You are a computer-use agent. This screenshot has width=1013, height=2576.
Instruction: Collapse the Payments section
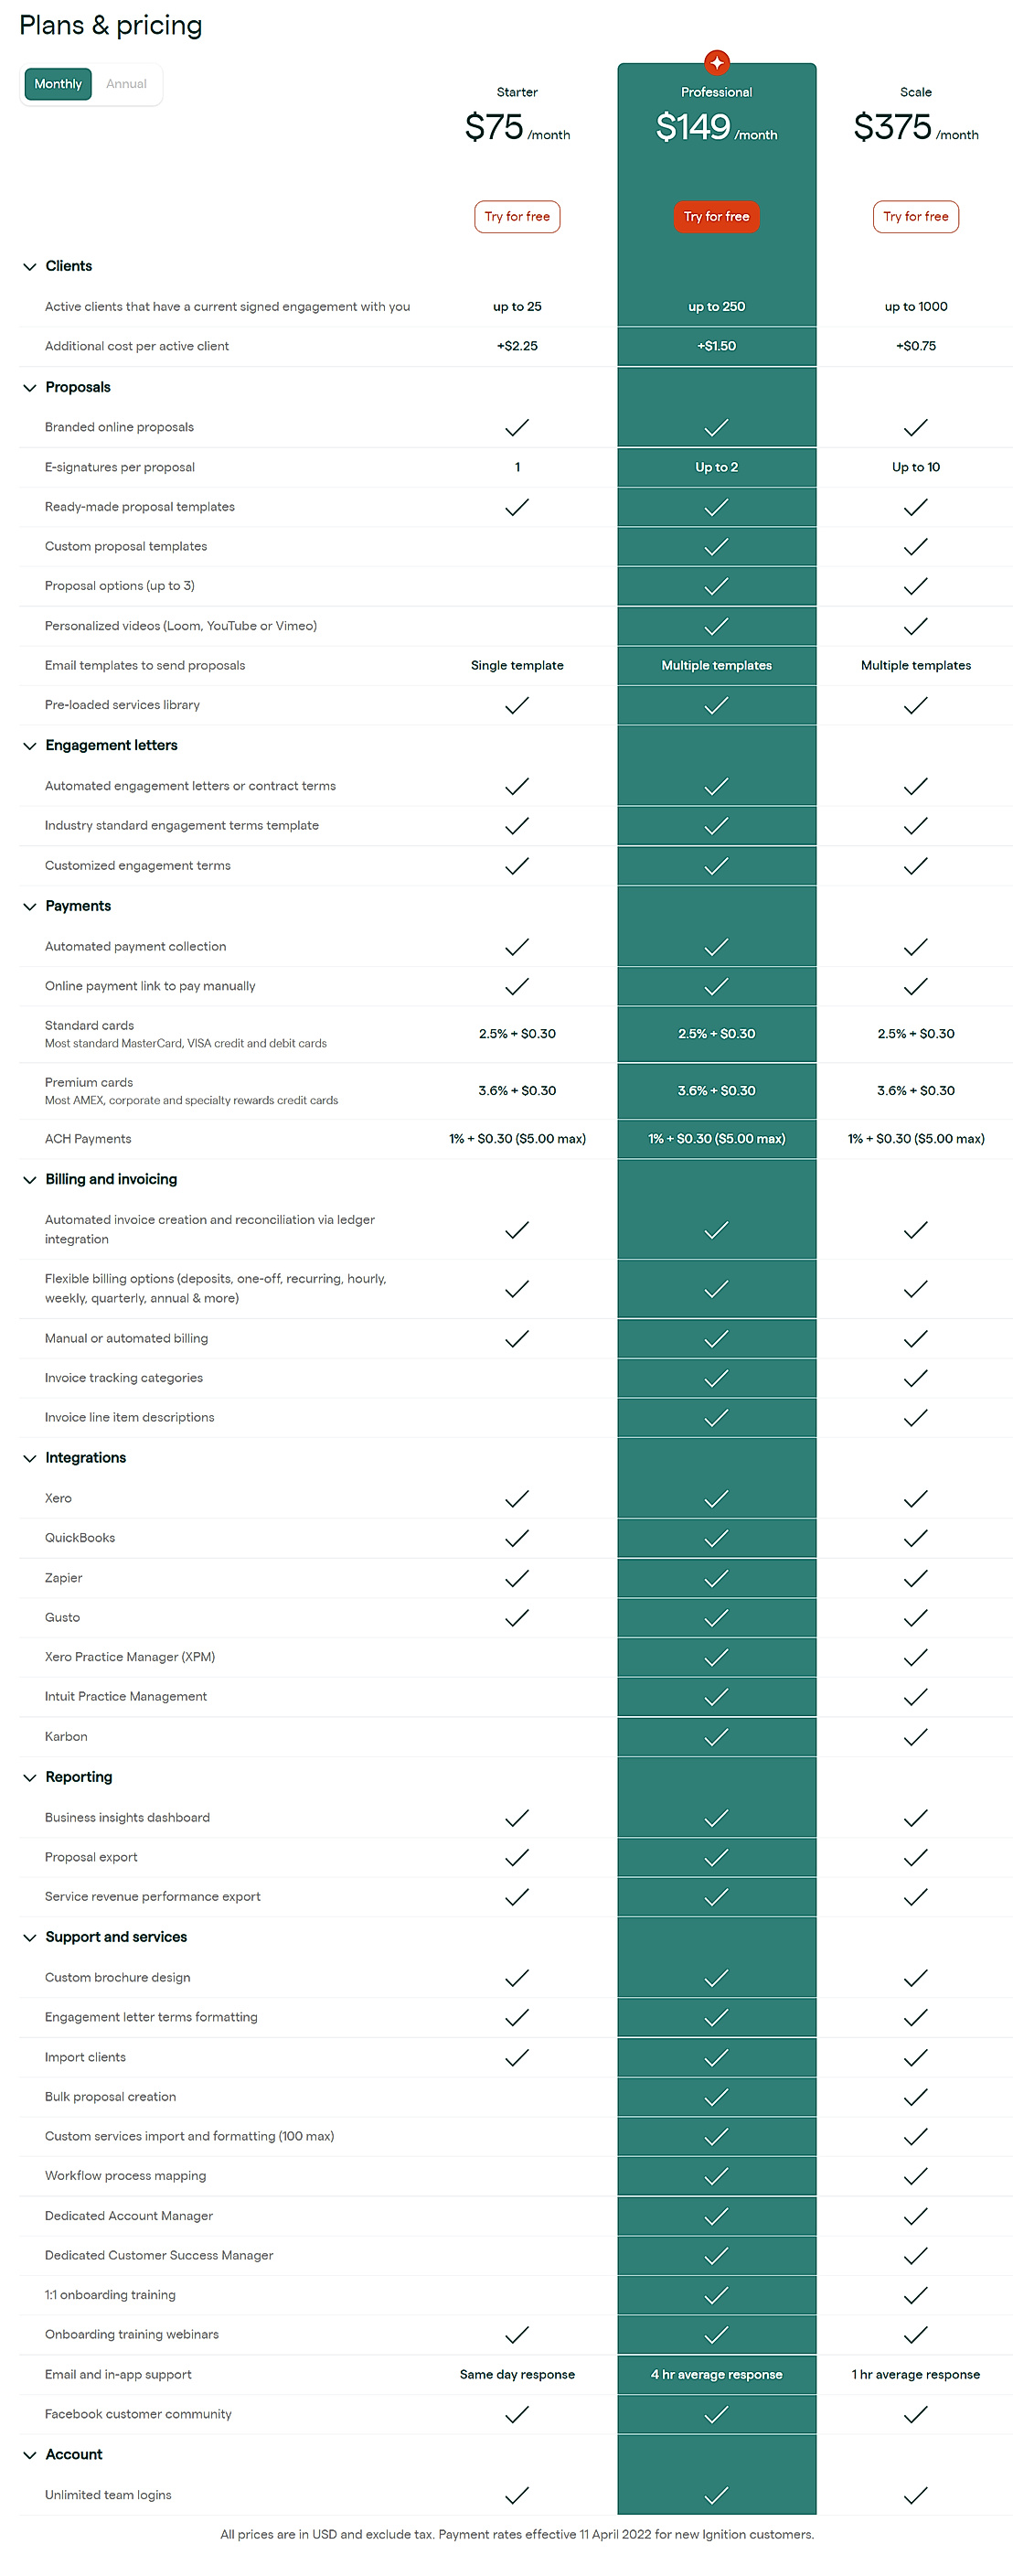29,907
